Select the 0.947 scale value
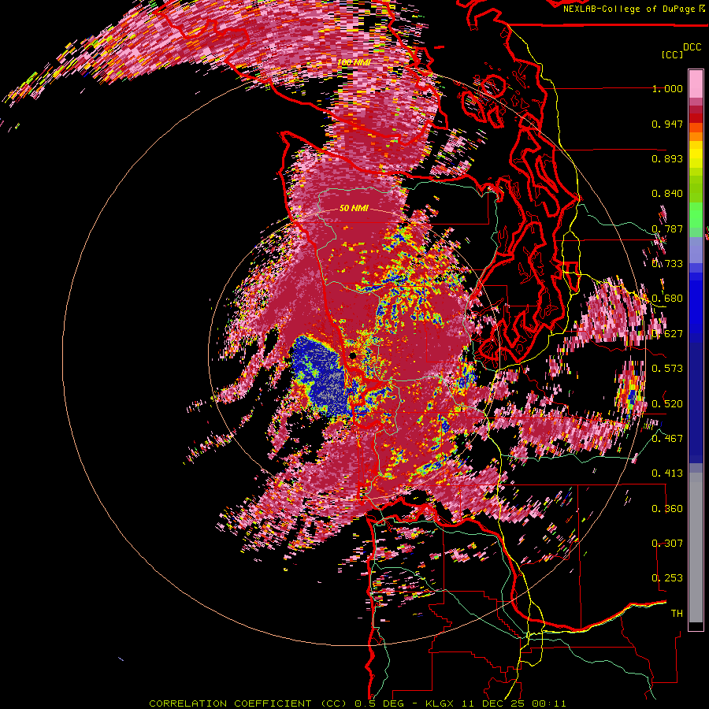The image size is (709, 709). (667, 124)
